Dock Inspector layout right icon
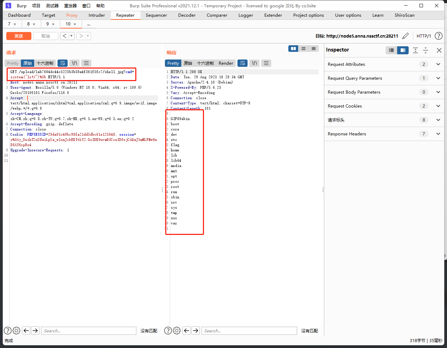Screen dimensions: 447x348 click(403, 50)
